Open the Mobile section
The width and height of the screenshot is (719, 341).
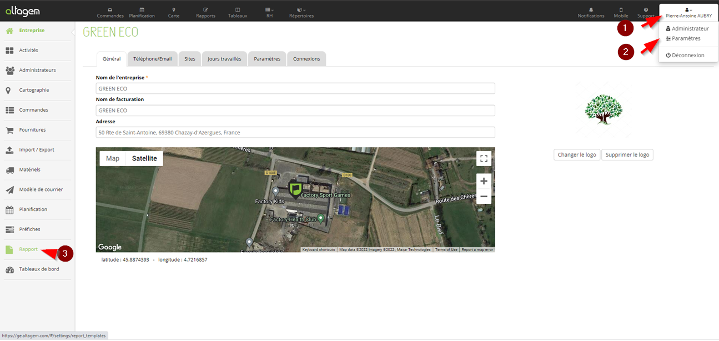621,13
